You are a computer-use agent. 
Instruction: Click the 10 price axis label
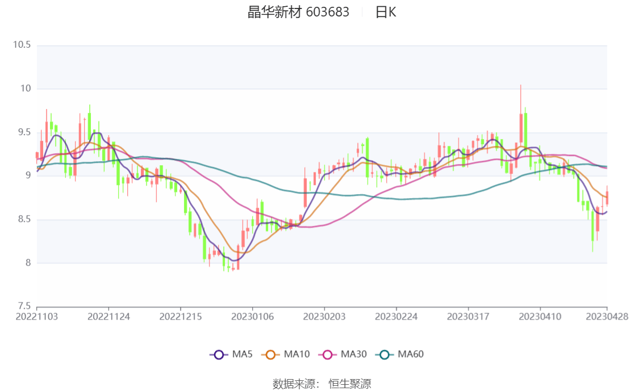tap(26, 89)
